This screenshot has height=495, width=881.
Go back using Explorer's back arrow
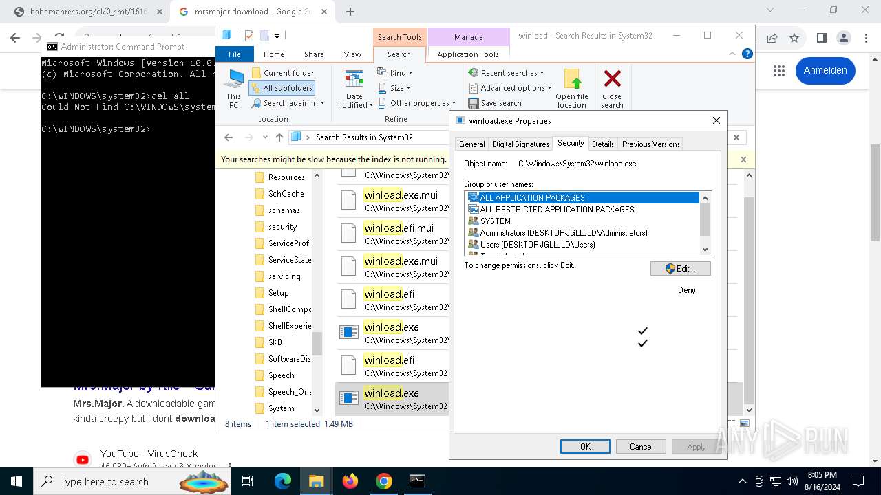229,137
